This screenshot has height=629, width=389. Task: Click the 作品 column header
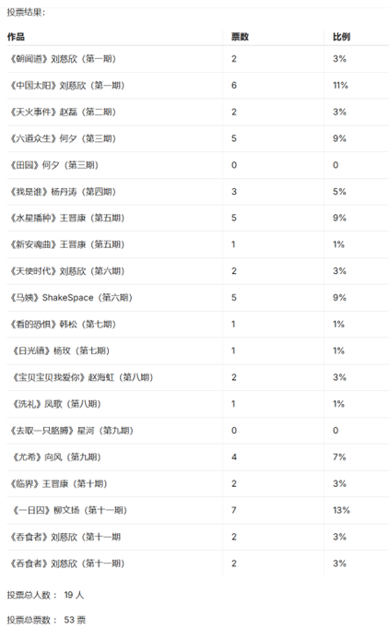tap(16, 37)
